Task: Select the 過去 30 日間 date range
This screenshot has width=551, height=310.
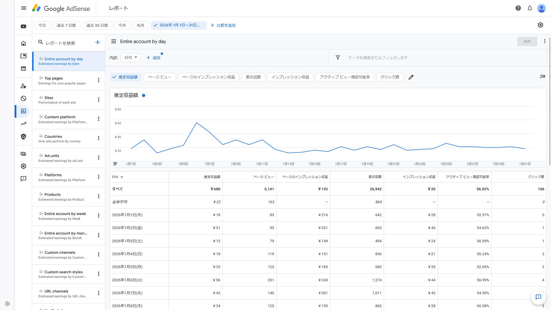Action: tap(97, 25)
